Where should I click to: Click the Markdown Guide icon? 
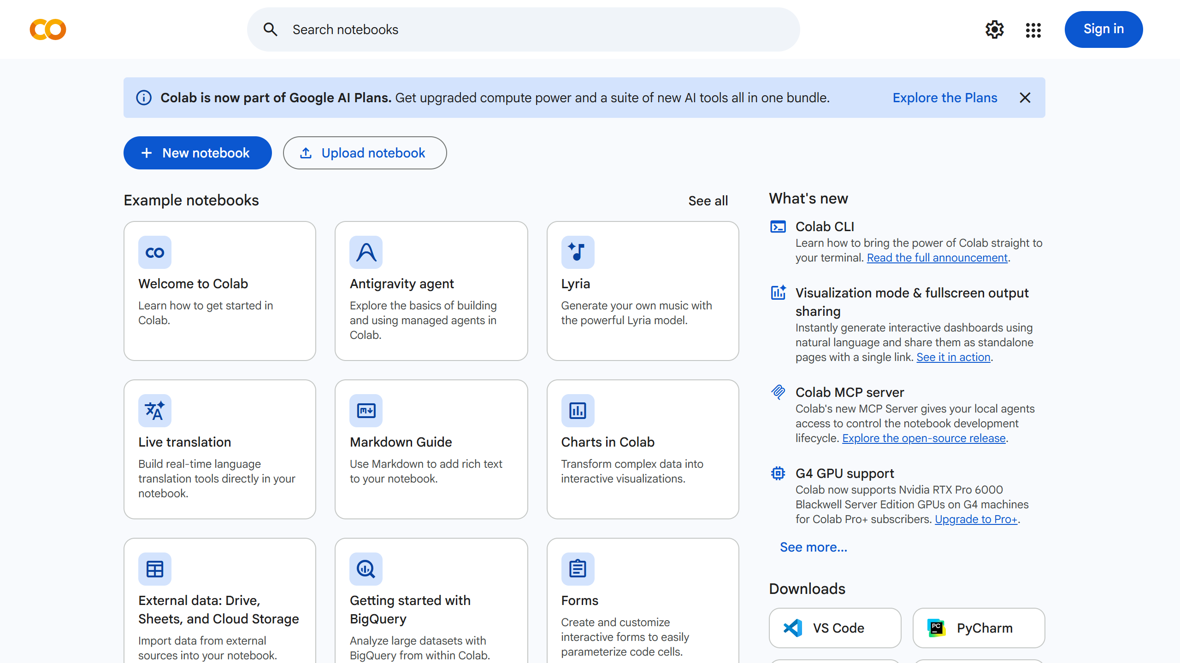click(x=366, y=411)
